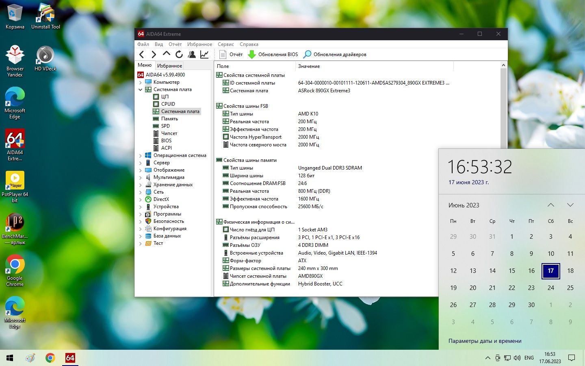Expand the Компьютер tree node

tap(141, 82)
